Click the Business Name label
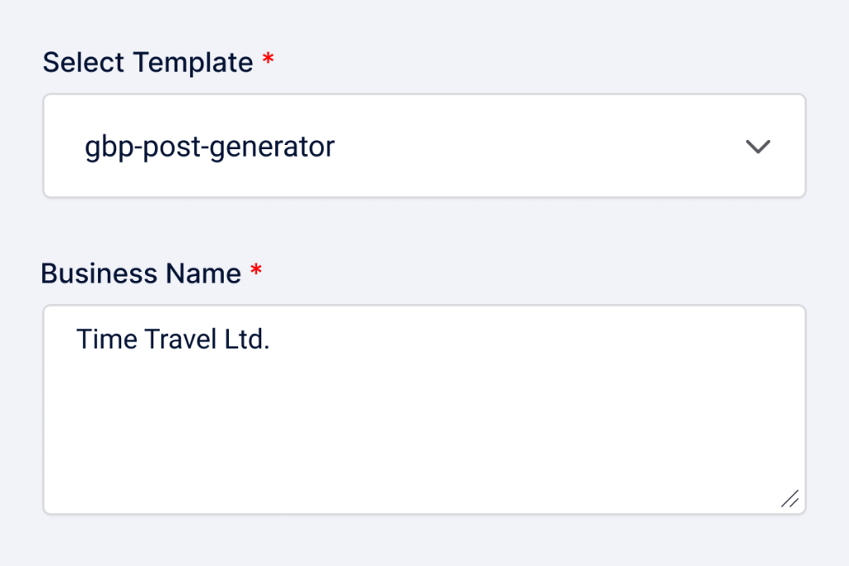The image size is (849, 566). click(x=141, y=273)
